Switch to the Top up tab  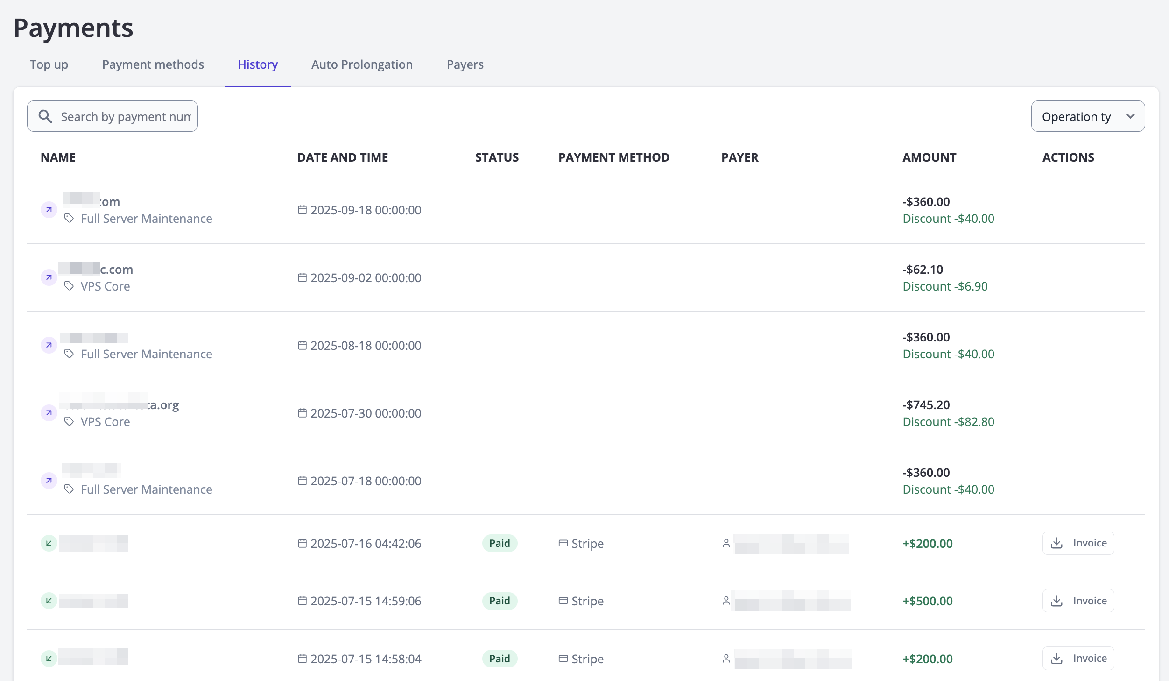(49, 64)
